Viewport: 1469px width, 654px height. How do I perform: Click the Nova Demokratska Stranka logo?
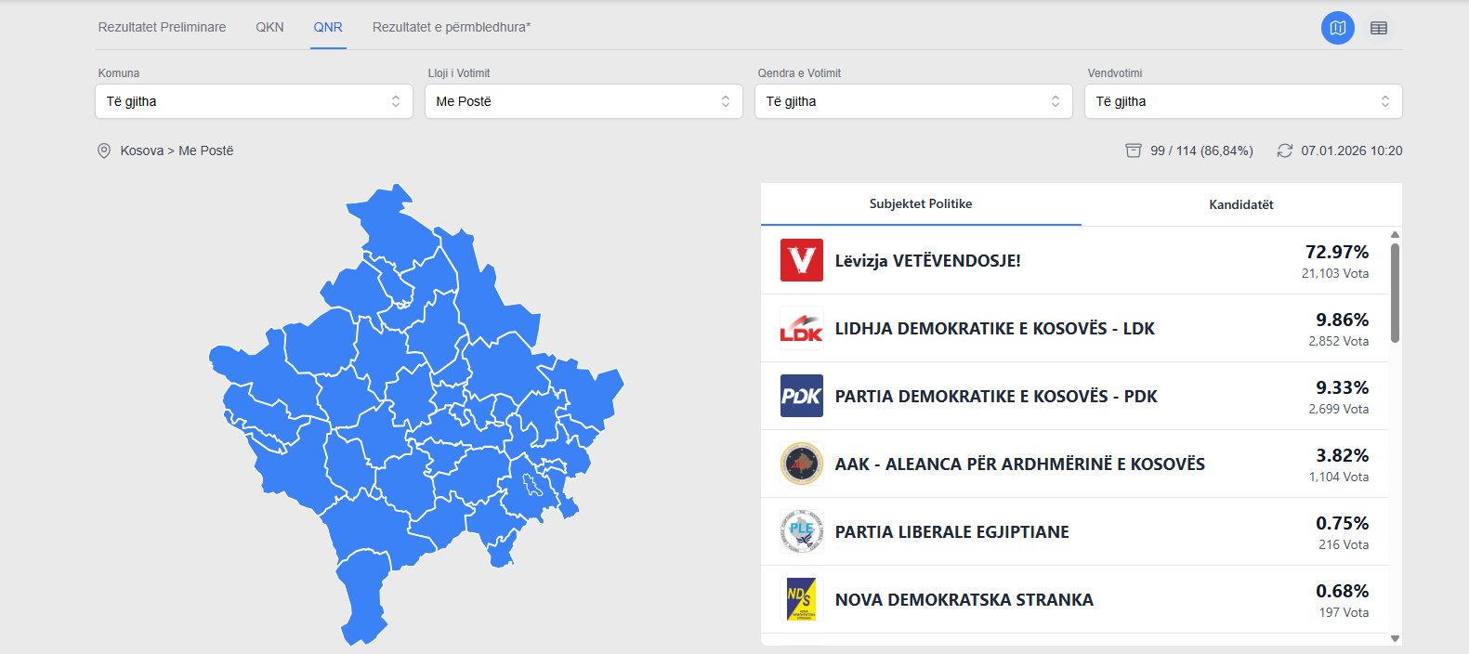coord(801,599)
